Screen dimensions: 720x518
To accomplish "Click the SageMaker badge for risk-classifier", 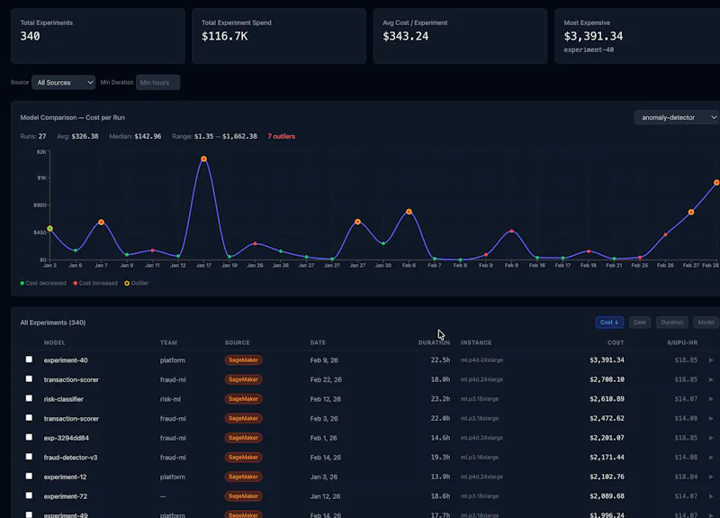I will pyautogui.click(x=243, y=399).
